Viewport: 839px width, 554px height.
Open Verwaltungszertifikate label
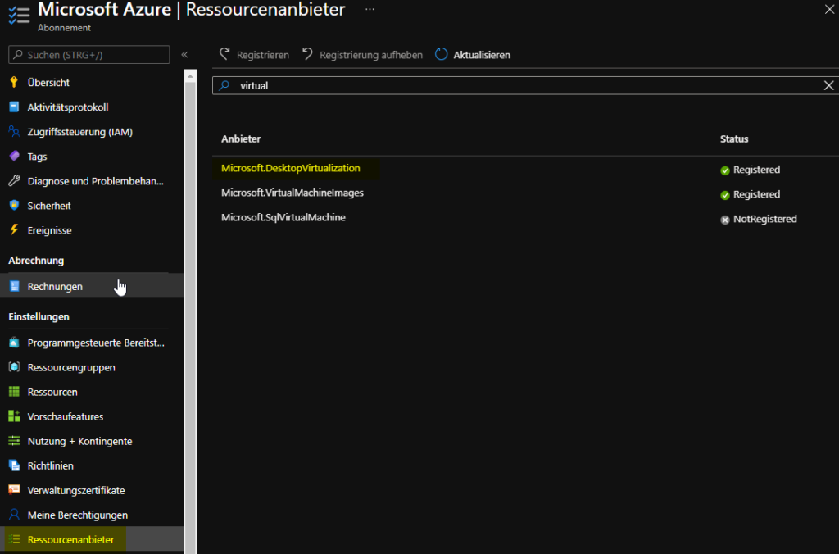click(76, 491)
